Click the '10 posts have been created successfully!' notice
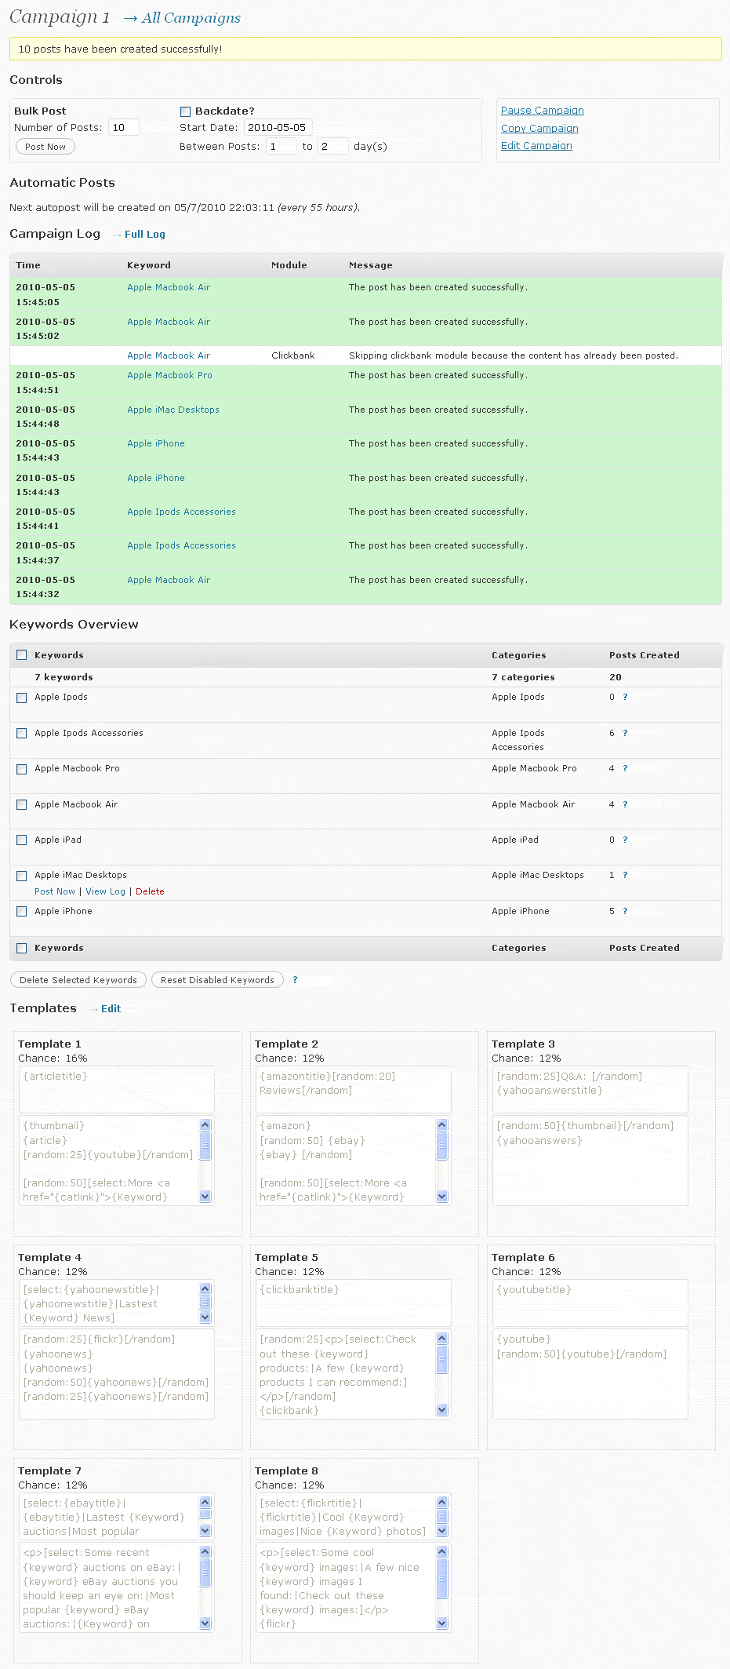The width and height of the screenshot is (730, 1669). point(365,49)
